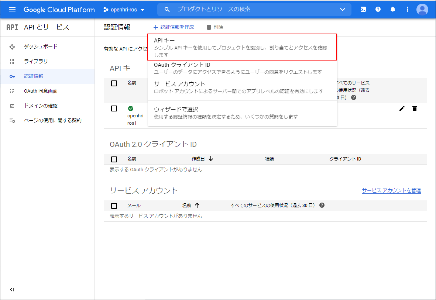This screenshot has width=436, height=300.
Task: Activate Cloud Shell terminal icon
Action: coord(363,10)
